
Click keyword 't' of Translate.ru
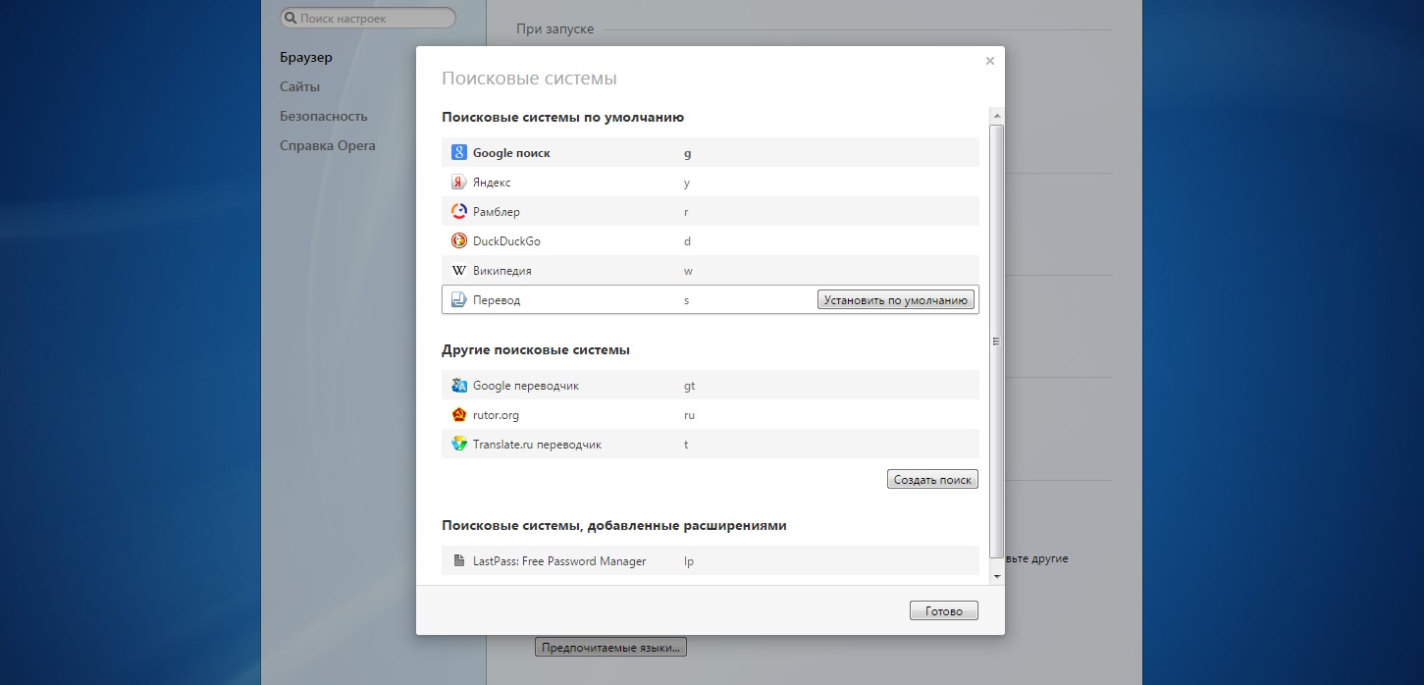coord(686,445)
